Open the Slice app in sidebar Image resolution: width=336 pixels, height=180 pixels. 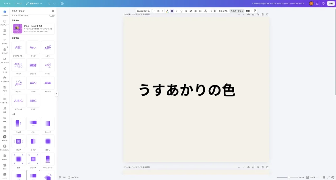coord(5,166)
